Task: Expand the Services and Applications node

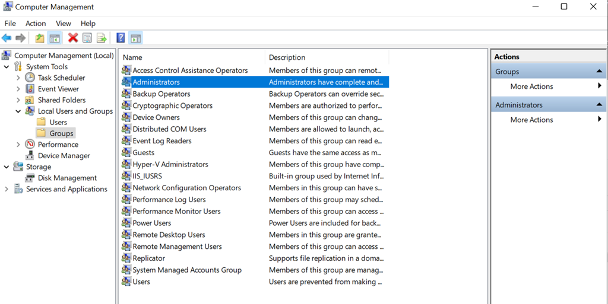Action: click(x=7, y=189)
